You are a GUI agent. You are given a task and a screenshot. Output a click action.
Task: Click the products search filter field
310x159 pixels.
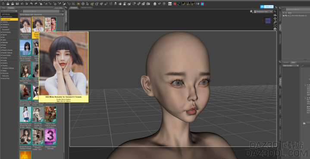41,11
